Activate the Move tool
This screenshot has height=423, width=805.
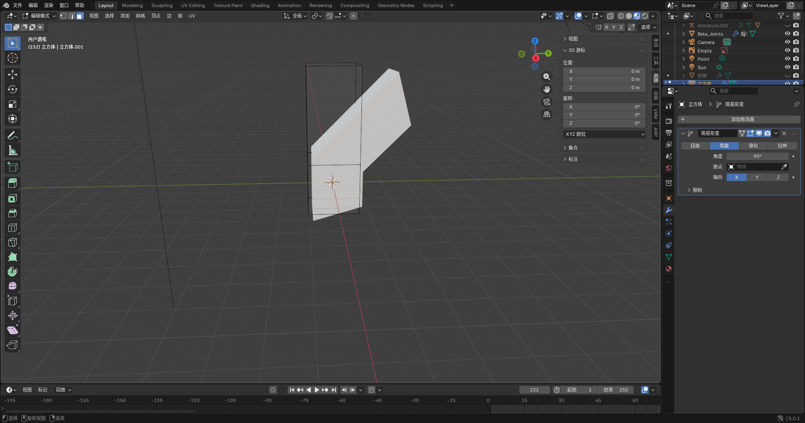click(x=13, y=75)
